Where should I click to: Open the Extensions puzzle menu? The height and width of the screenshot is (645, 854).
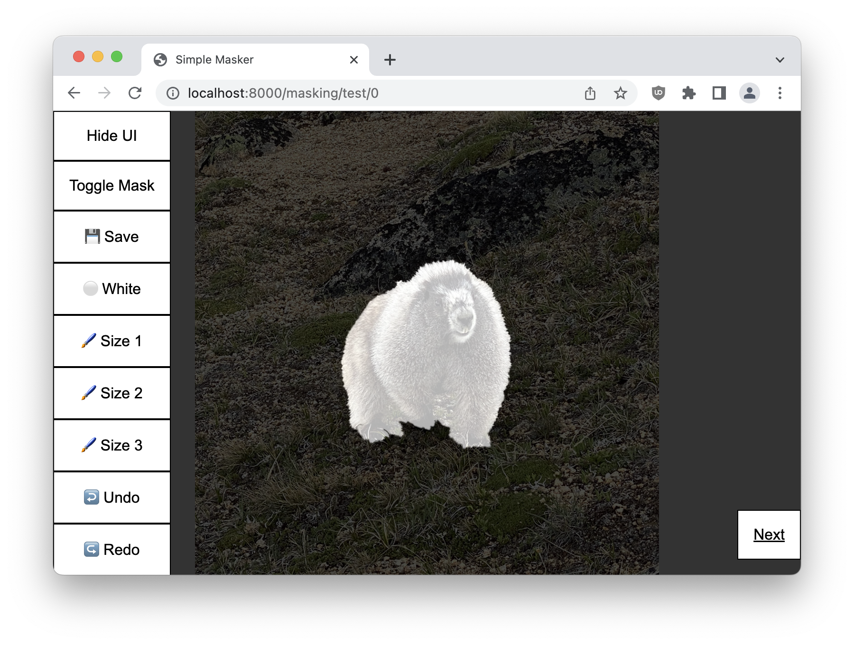tap(689, 93)
